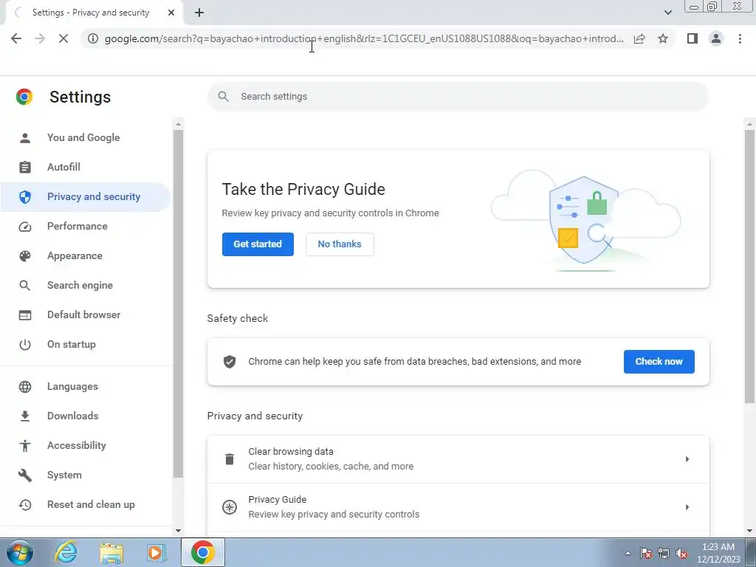Click the magnifier icon in Search settings
756x567 pixels.
pyautogui.click(x=223, y=97)
